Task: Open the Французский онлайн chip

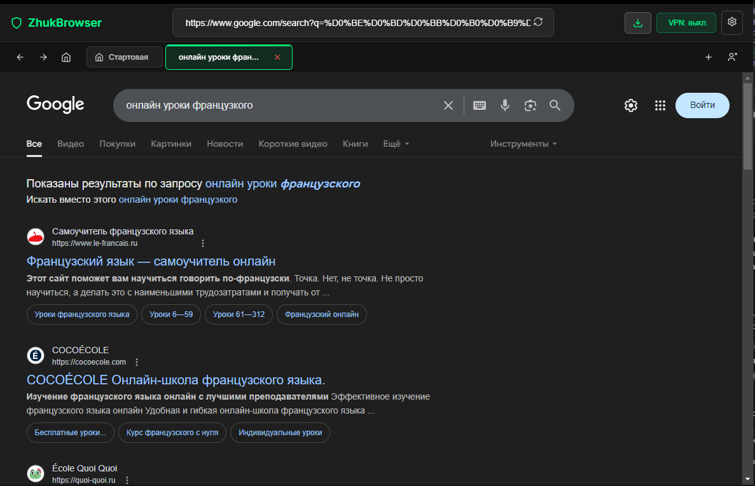Action: [322, 314]
